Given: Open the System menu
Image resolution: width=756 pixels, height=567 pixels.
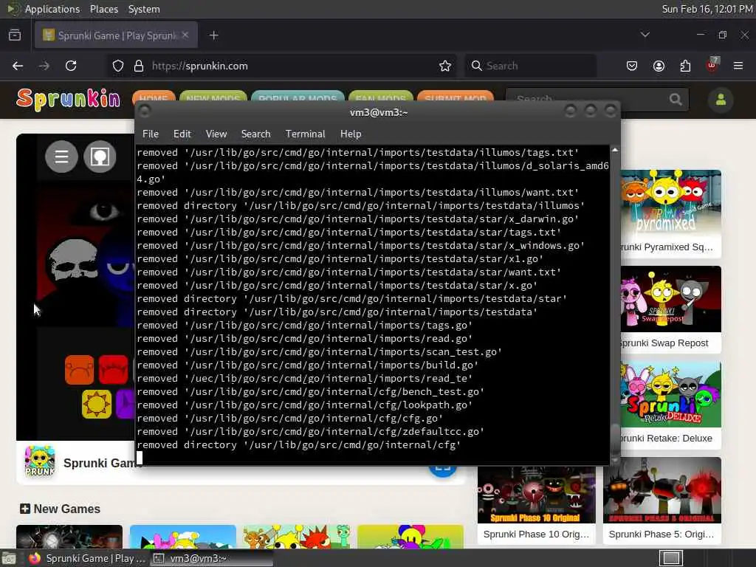Looking at the screenshot, I should pos(144,9).
